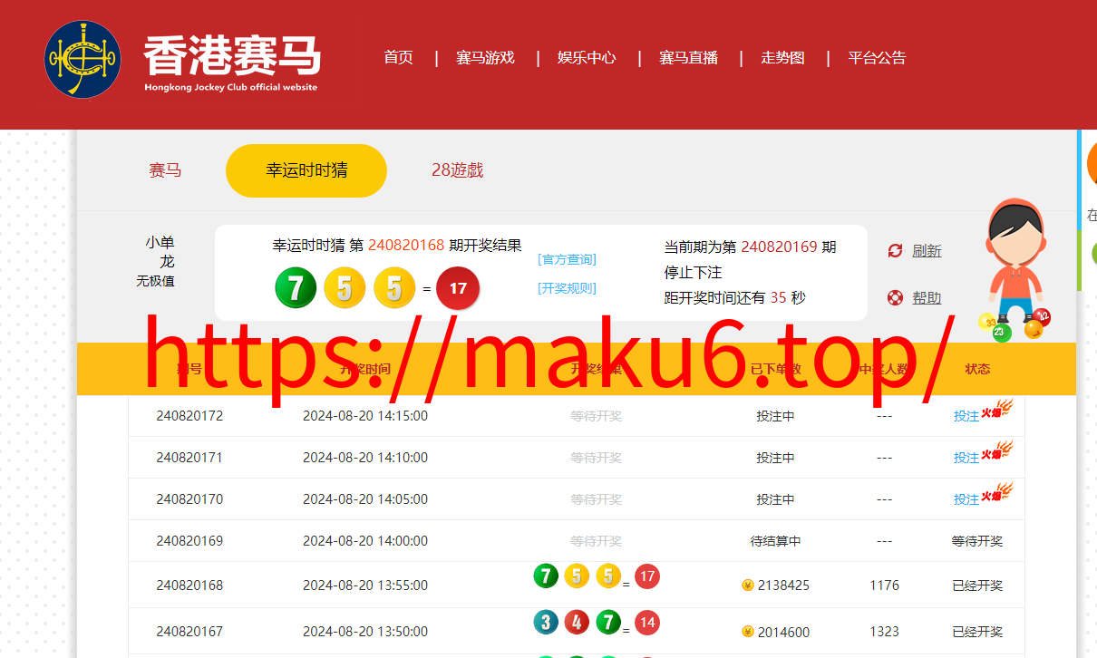Open the 开奖规则 rules link
The width and height of the screenshot is (1097, 658).
click(x=567, y=288)
